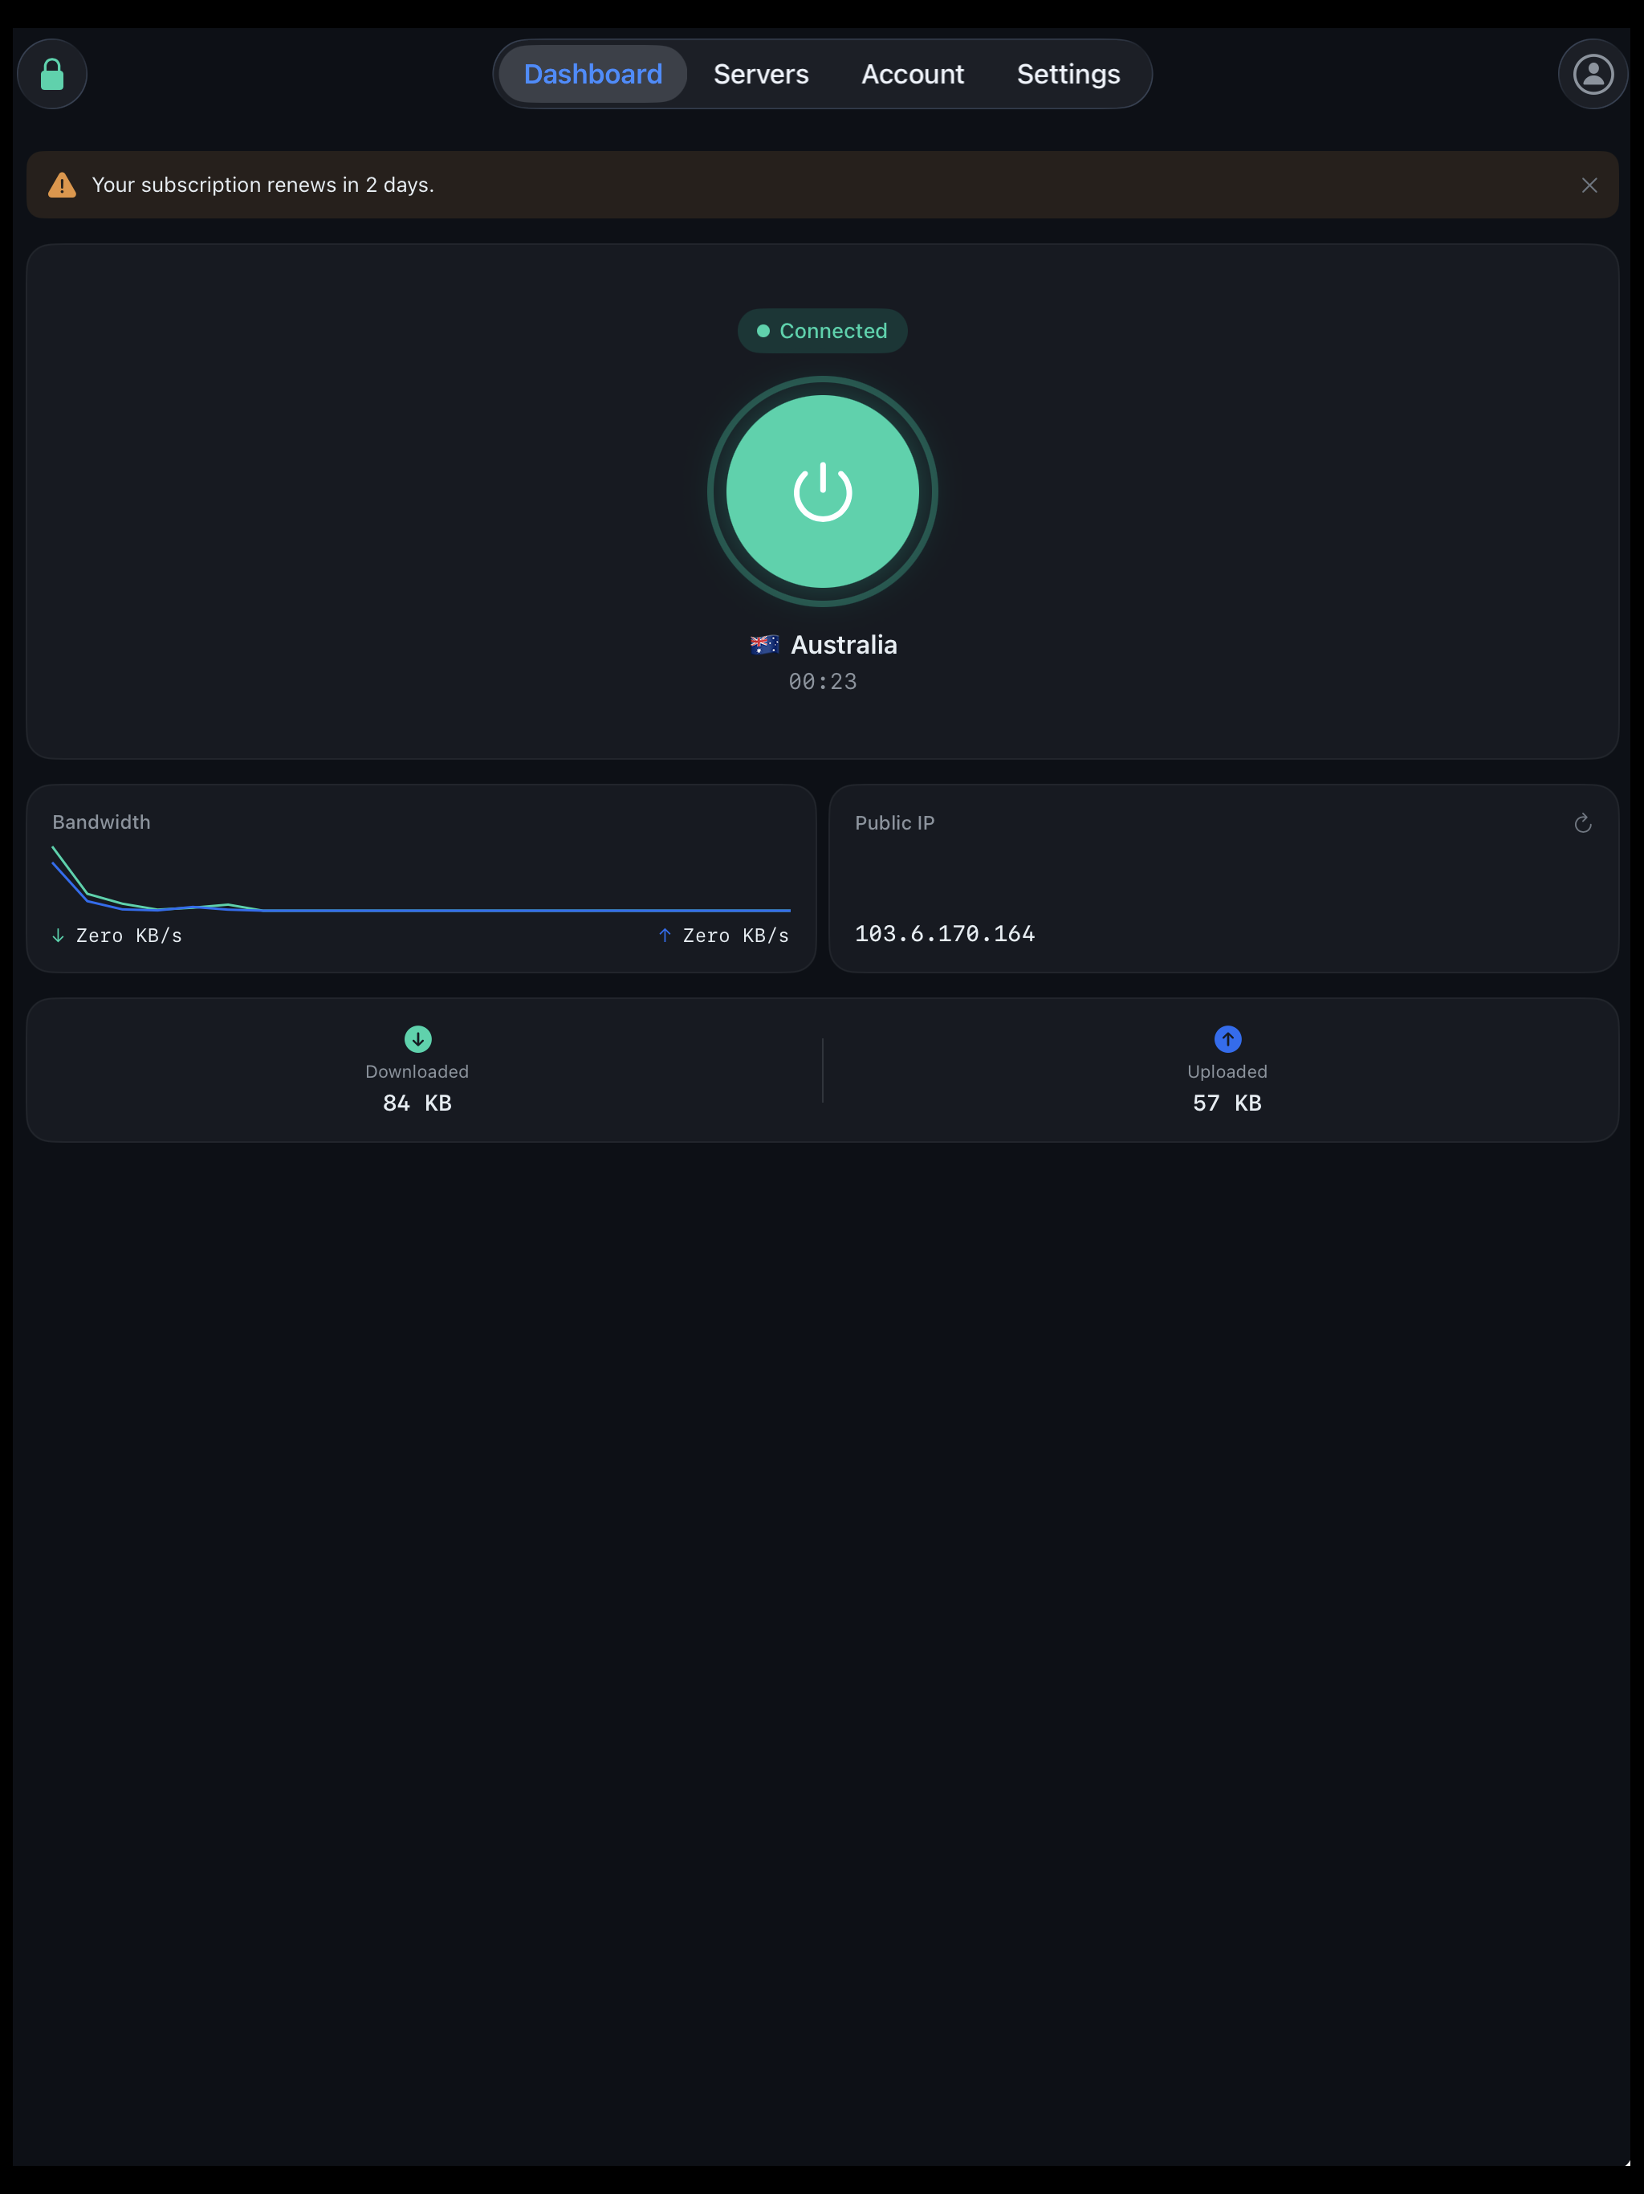Viewport: 1644px width, 2194px height.
Task: Open the user profile avatar icon
Action: click(x=1593, y=75)
